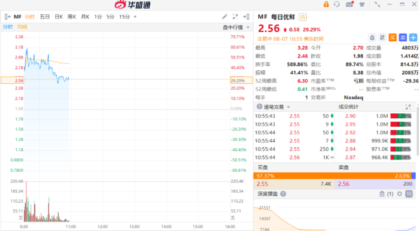Viewport: 419px width, 231px height.
Task: Switch chart to 五日 view
Action: point(45,17)
